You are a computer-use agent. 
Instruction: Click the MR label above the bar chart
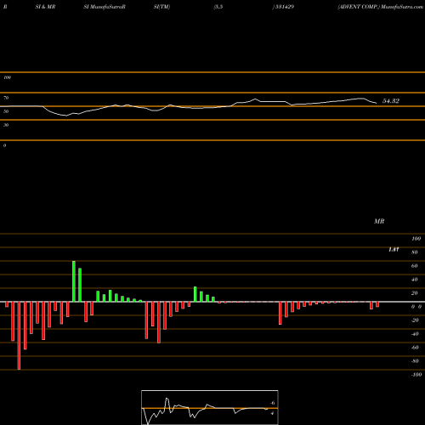pos(379,221)
